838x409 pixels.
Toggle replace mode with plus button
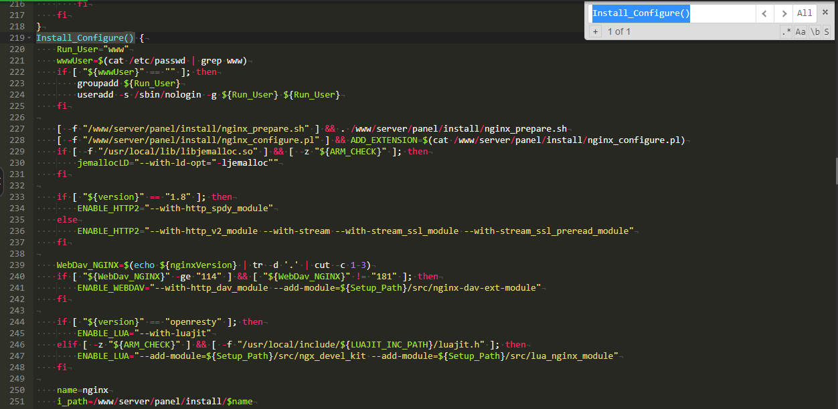(x=595, y=31)
